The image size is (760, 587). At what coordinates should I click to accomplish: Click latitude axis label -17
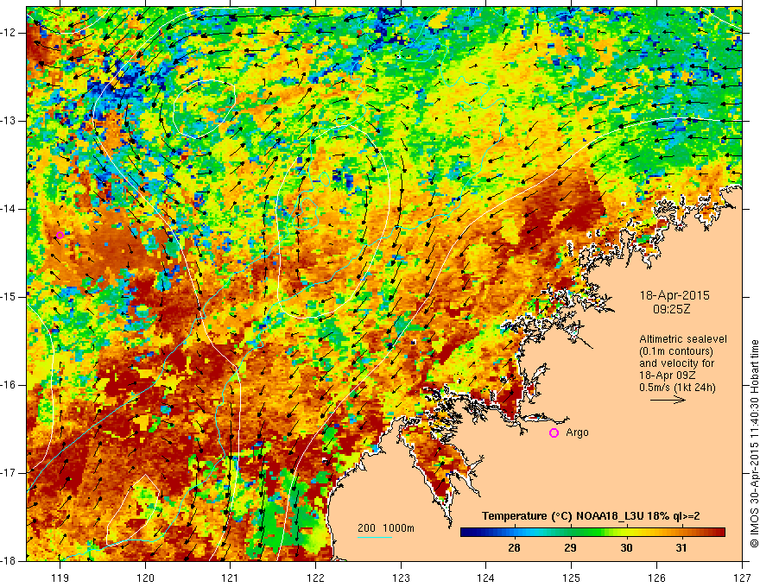pyautogui.click(x=9, y=473)
